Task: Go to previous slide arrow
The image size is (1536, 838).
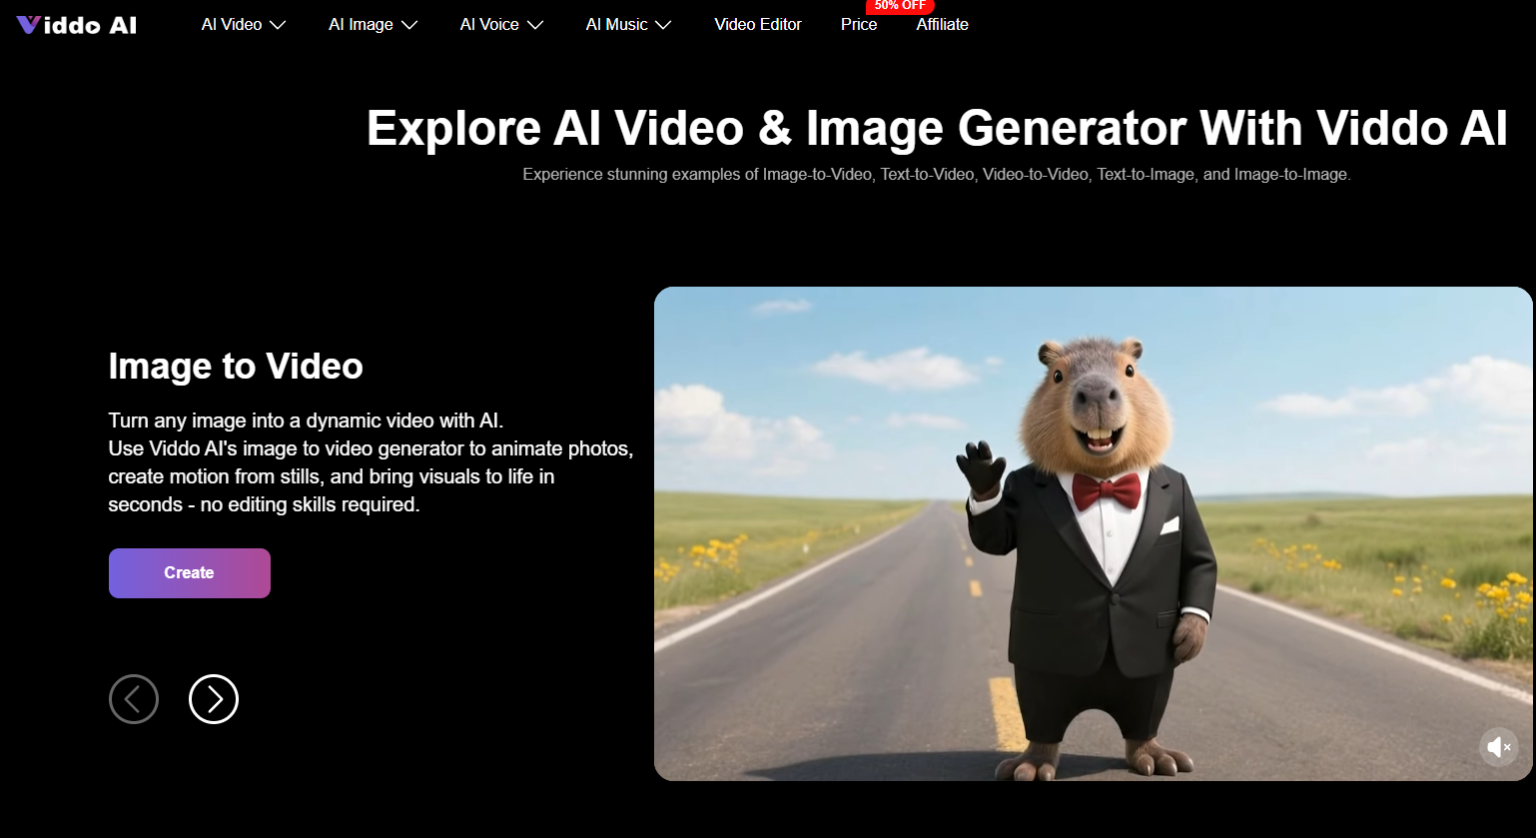Action: pyautogui.click(x=134, y=699)
